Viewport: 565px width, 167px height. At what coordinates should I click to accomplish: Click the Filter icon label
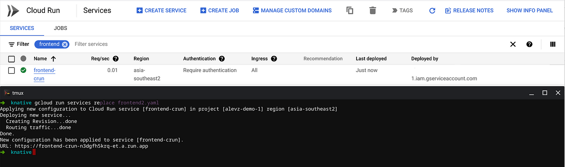coord(19,44)
